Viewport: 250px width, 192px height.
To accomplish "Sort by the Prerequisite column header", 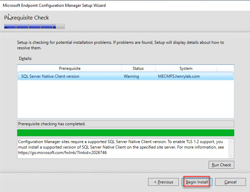I will 69,68.
